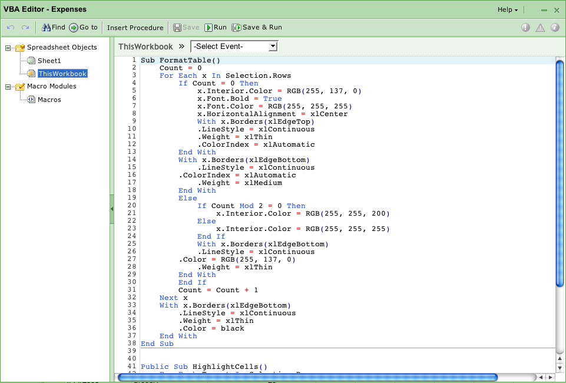This screenshot has height=383, width=566.
Task: Click the Run label
Action: click(x=220, y=28)
